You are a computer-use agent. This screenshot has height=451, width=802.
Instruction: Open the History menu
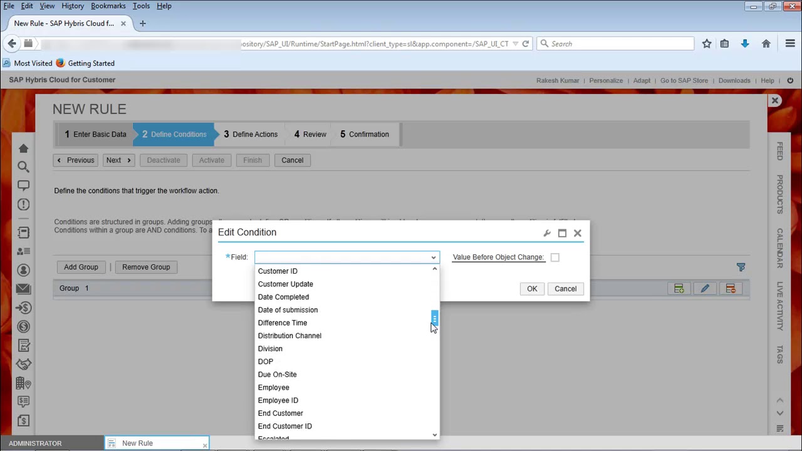tap(73, 6)
